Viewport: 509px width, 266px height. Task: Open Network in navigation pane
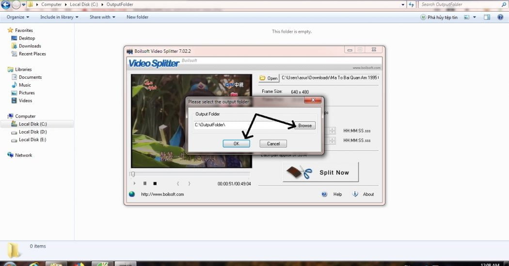[x=23, y=155]
